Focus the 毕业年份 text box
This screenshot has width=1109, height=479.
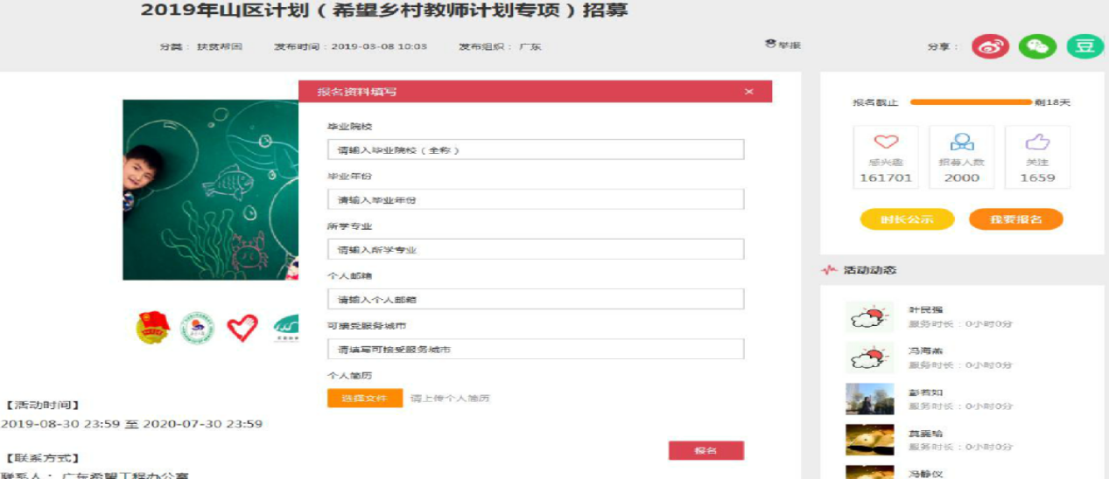coord(535,199)
